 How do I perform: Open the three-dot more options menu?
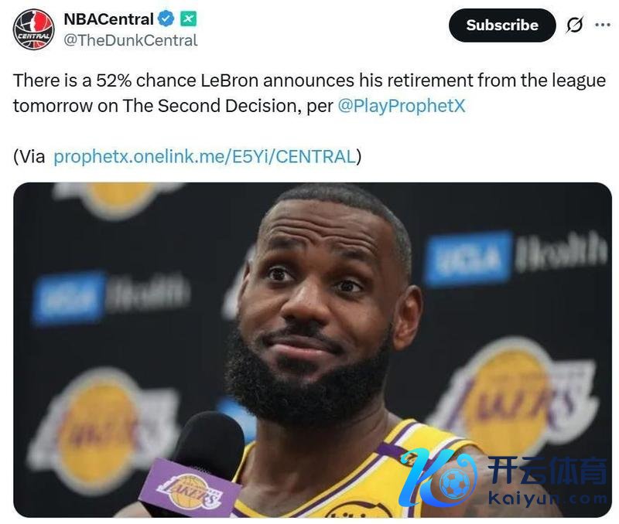602,25
